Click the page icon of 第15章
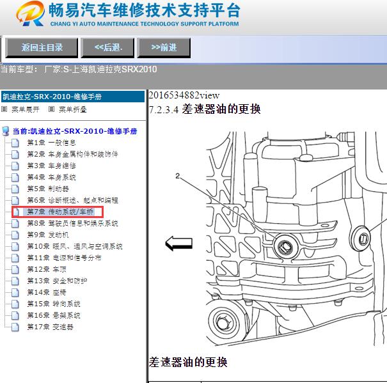This screenshot has height=383, width=387. tap(15, 304)
